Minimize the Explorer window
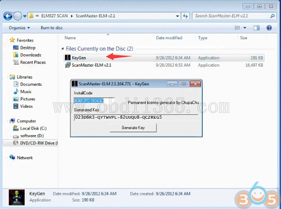 pos(248,6)
